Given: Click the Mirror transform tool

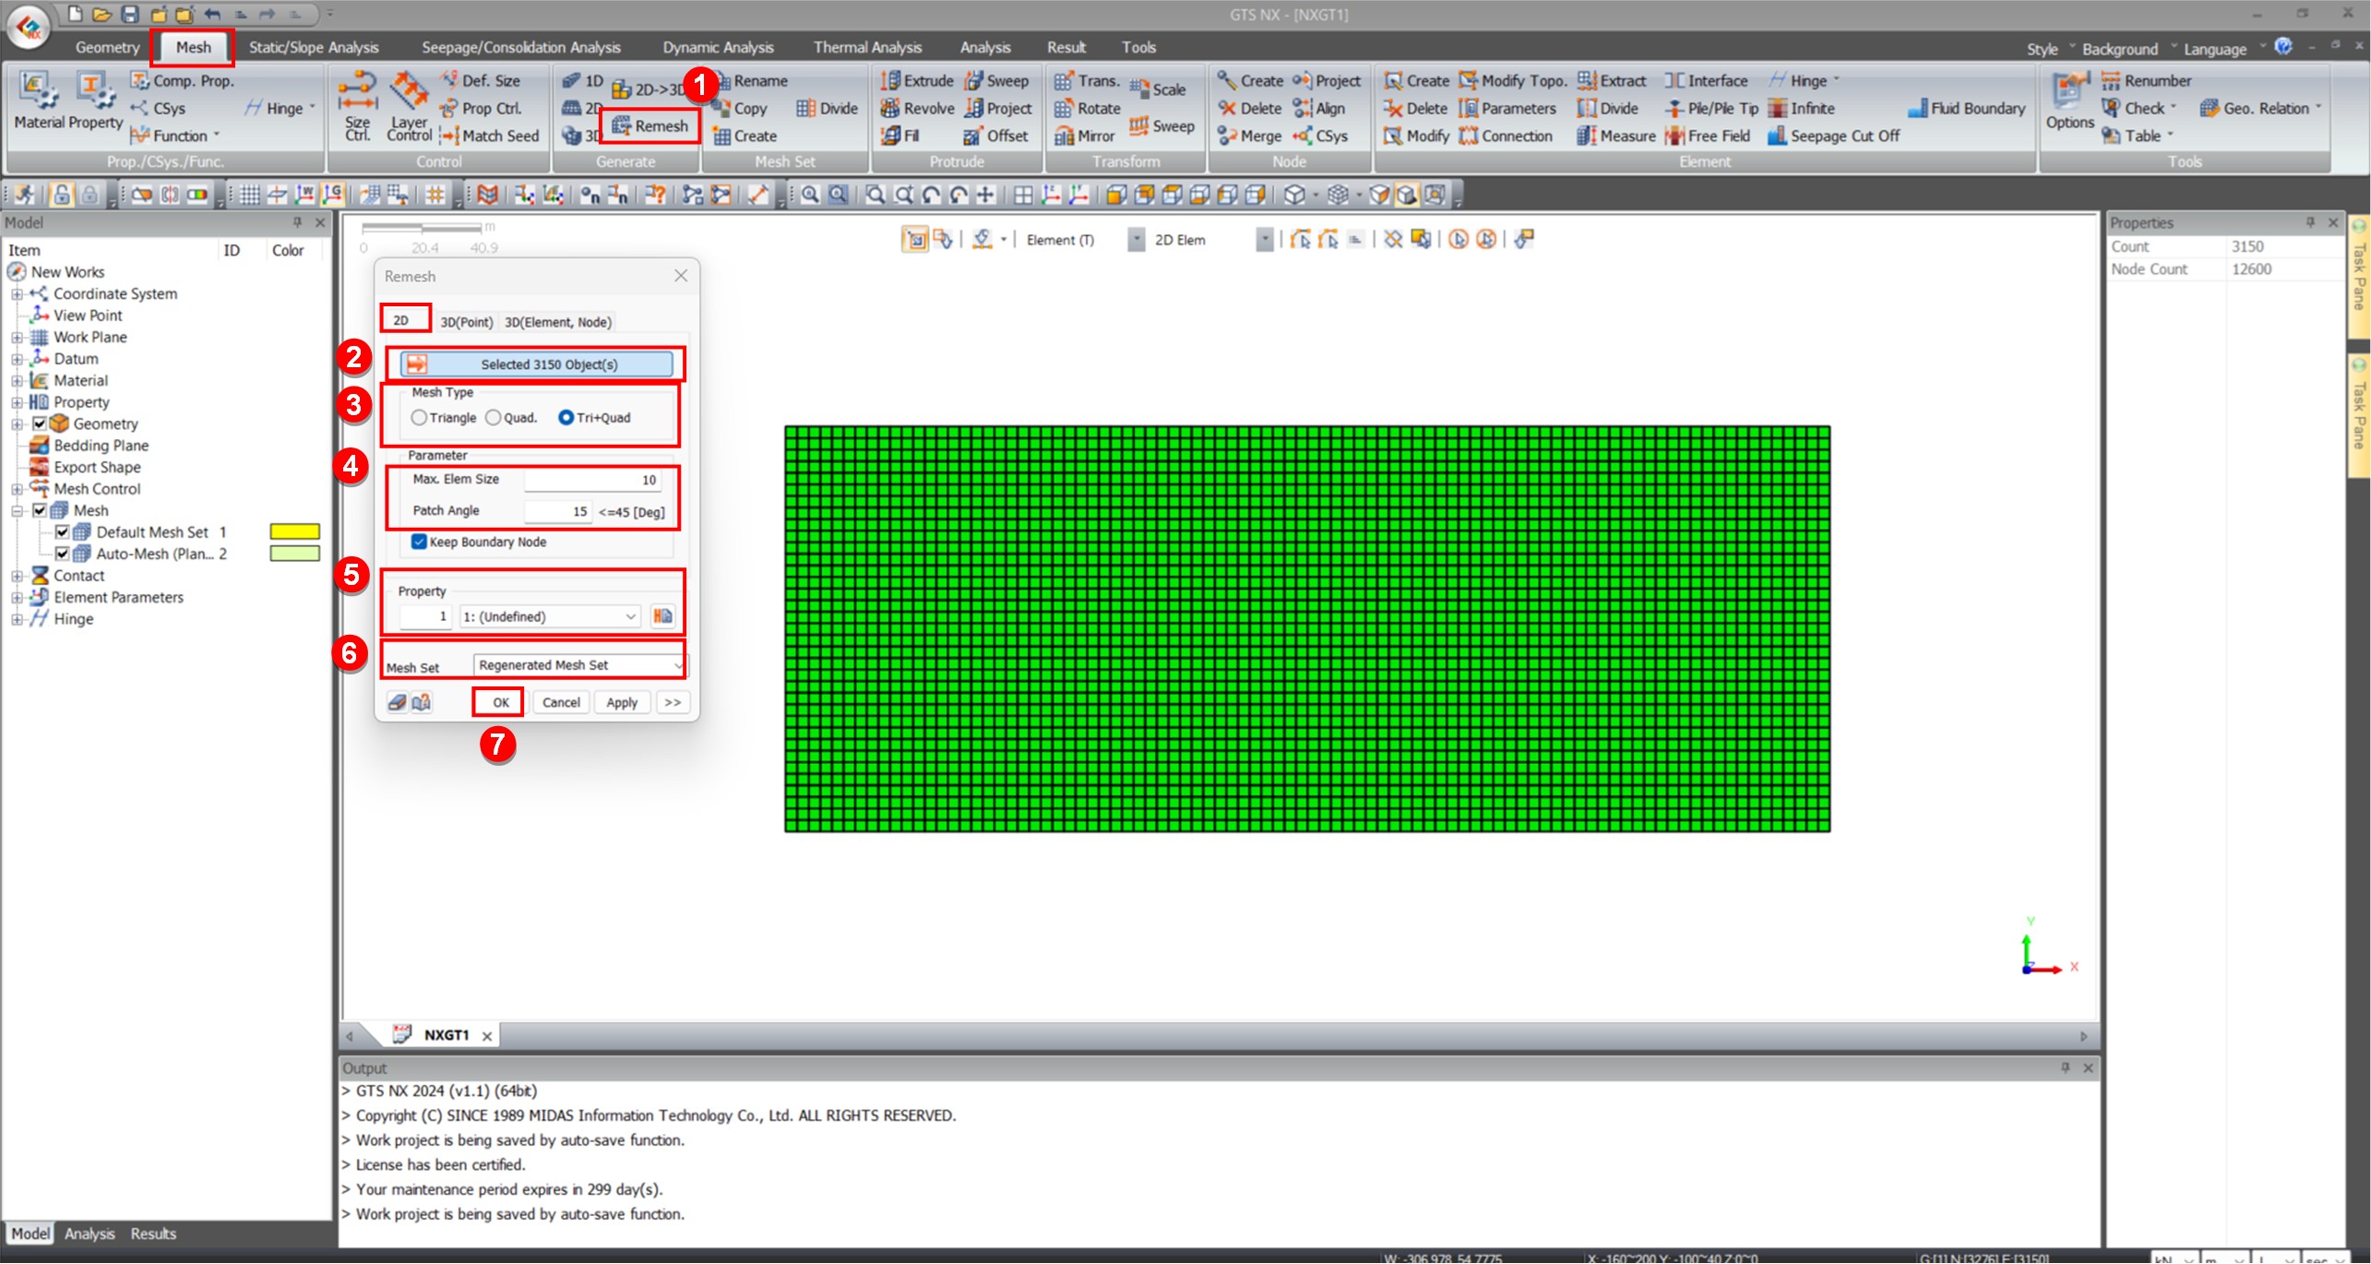Looking at the screenshot, I should point(1085,136).
